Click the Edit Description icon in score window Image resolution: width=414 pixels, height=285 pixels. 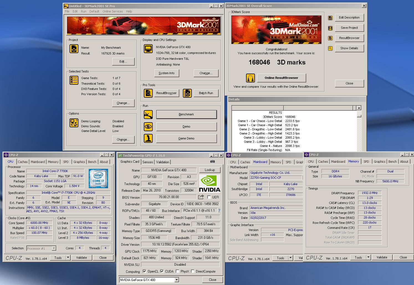[x=330, y=18]
